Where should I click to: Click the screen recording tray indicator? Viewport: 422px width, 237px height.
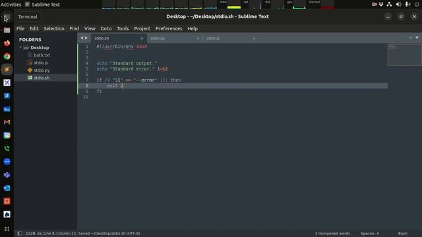pyautogui.click(x=374, y=5)
